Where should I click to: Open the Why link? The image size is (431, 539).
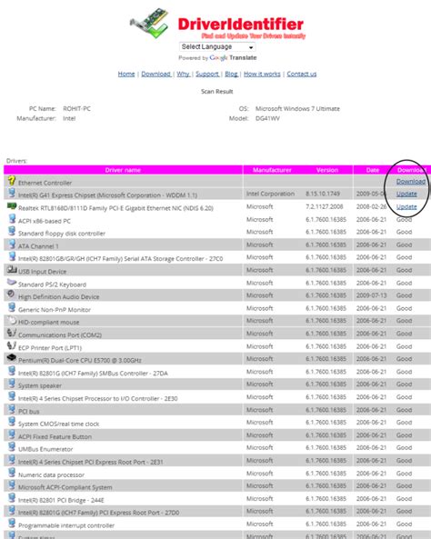coord(183,74)
